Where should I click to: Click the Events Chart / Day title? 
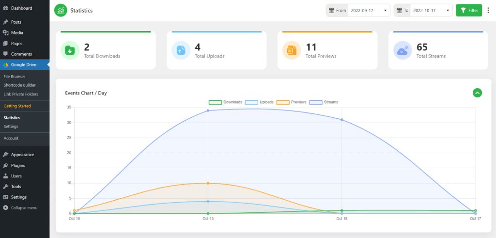(x=86, y=93)
